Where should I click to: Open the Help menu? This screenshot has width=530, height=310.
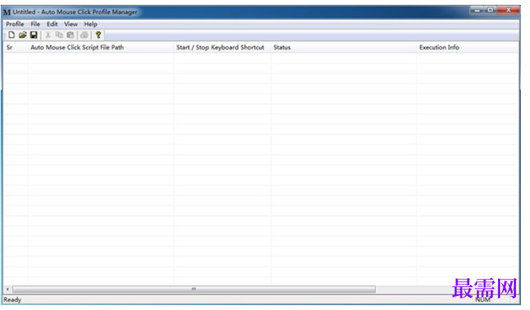pyautogui.click(x=91, y=24)
